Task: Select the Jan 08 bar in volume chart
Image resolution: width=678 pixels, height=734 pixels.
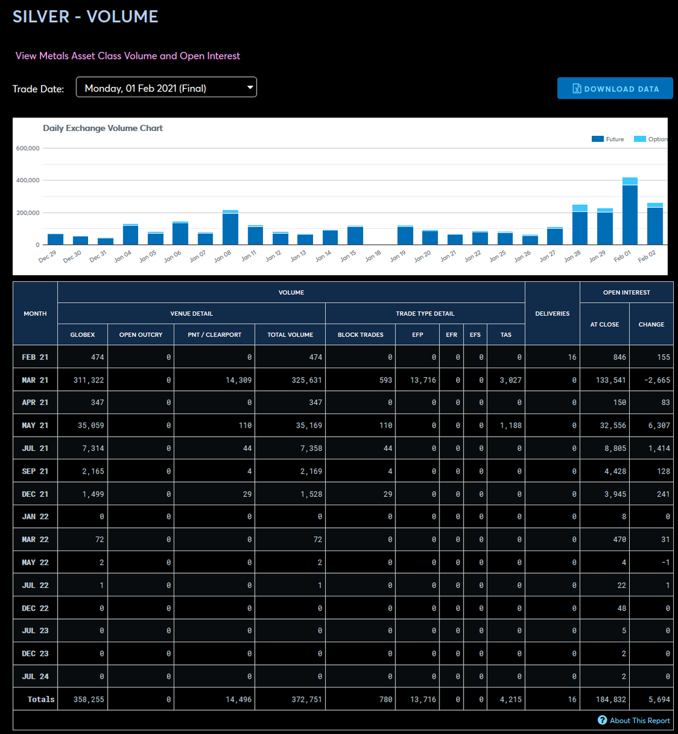Action: coord(230,228)
